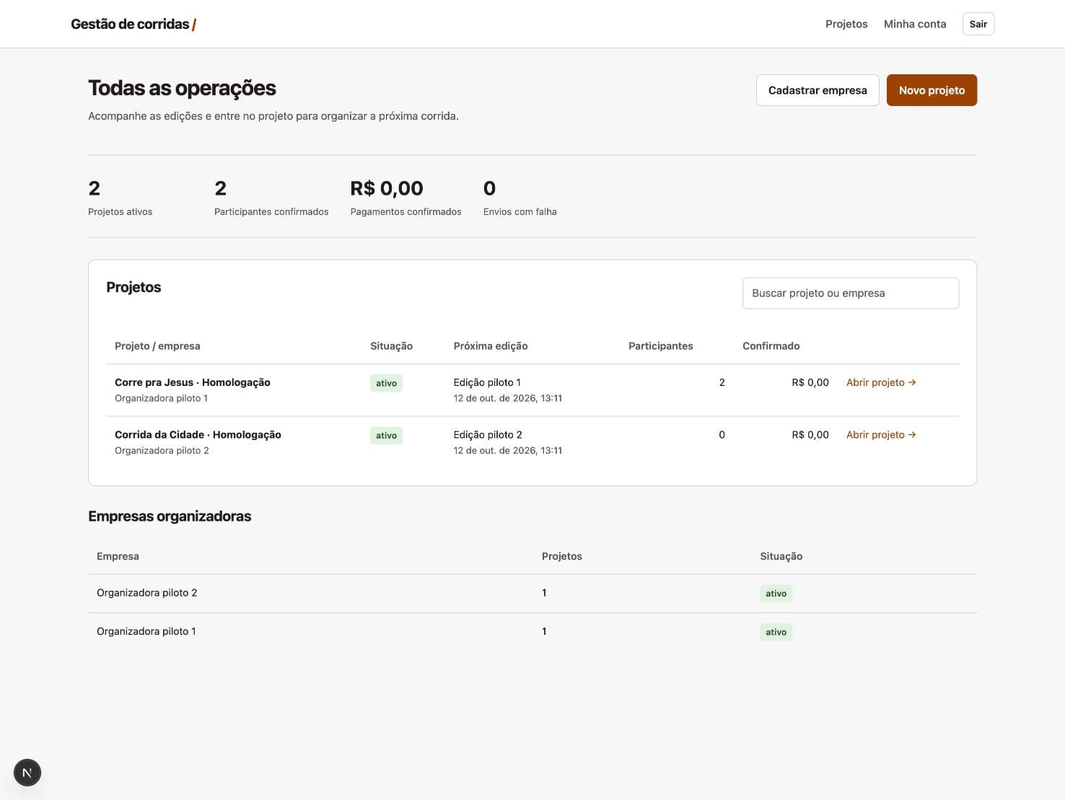Click Participantes column header
The height and width of the screenshot is (800, 1065).
660,346
